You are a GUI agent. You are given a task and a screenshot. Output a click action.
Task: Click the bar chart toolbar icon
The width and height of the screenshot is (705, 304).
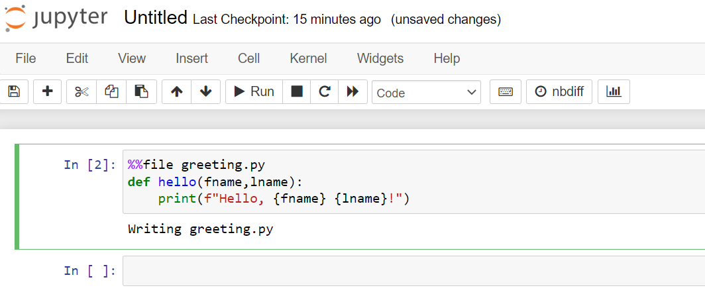(x=614, y=92)
